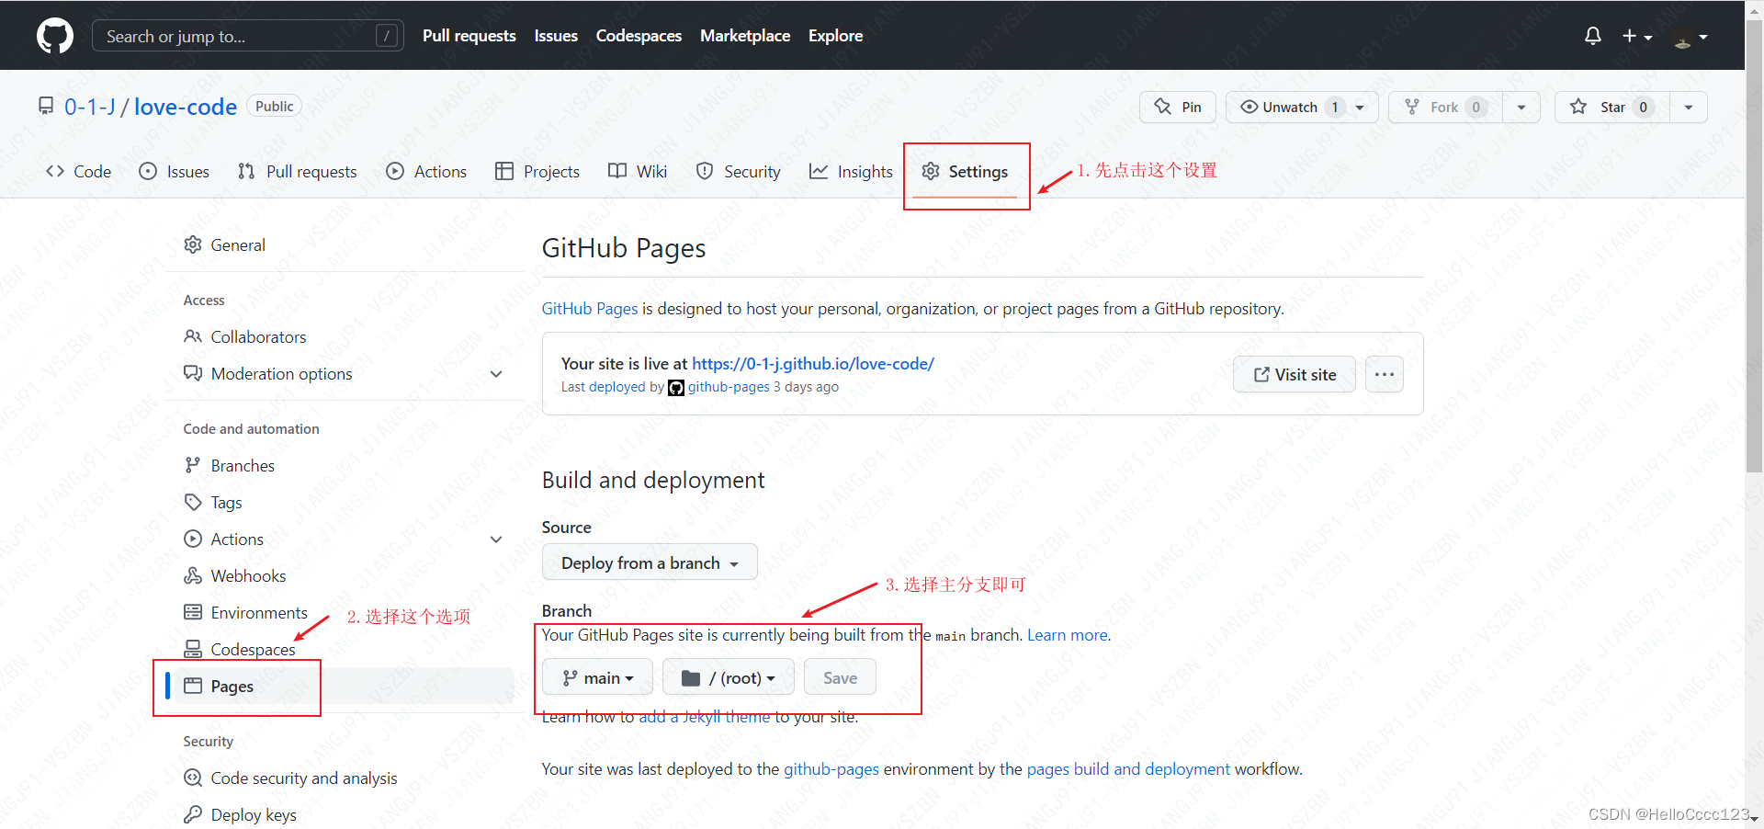Expand the Star lists dropdown arrow
Image resolution: width=1764 pixels, height=829 pixels.
pos(1689,107)
